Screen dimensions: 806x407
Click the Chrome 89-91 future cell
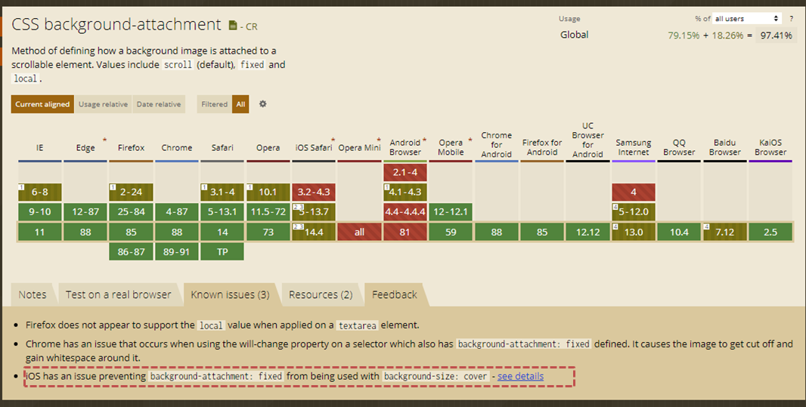pos(177,252)
